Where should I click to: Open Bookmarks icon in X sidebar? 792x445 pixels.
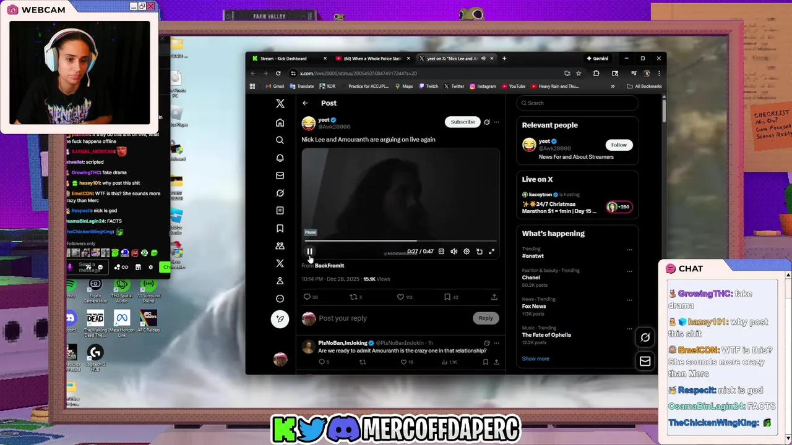click(280, 228)
